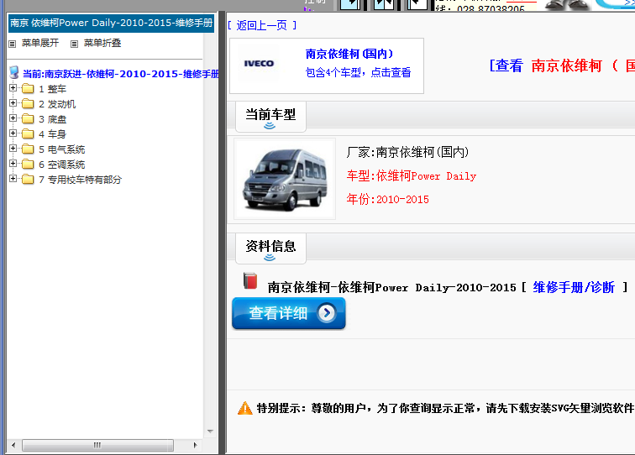The image size is (635, 455).
Task: Collapse all menus with 菜单折叠
Action: click(102, 44)
